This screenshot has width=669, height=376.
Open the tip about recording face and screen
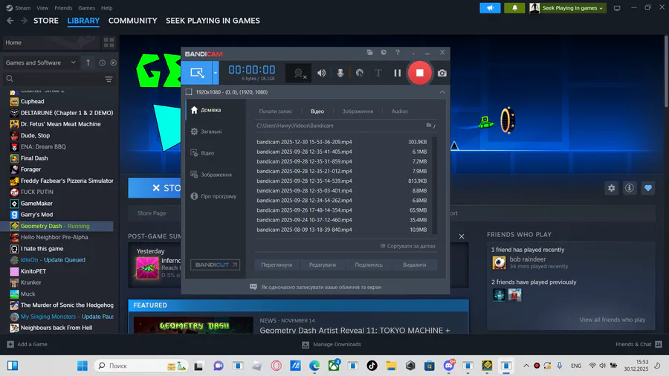tap(316, 288)
